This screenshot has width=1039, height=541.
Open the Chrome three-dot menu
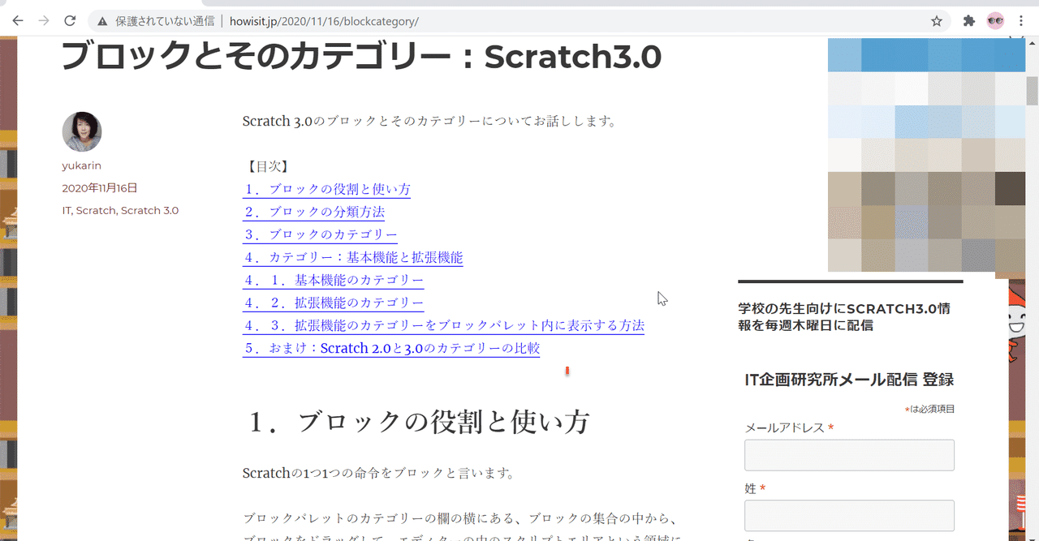click(1021, 21)
